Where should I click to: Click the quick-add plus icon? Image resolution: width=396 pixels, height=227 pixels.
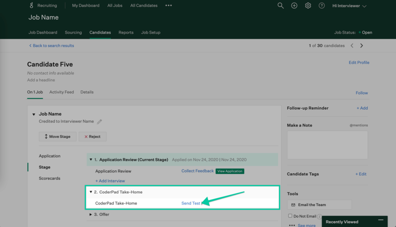tap(294, 5)
